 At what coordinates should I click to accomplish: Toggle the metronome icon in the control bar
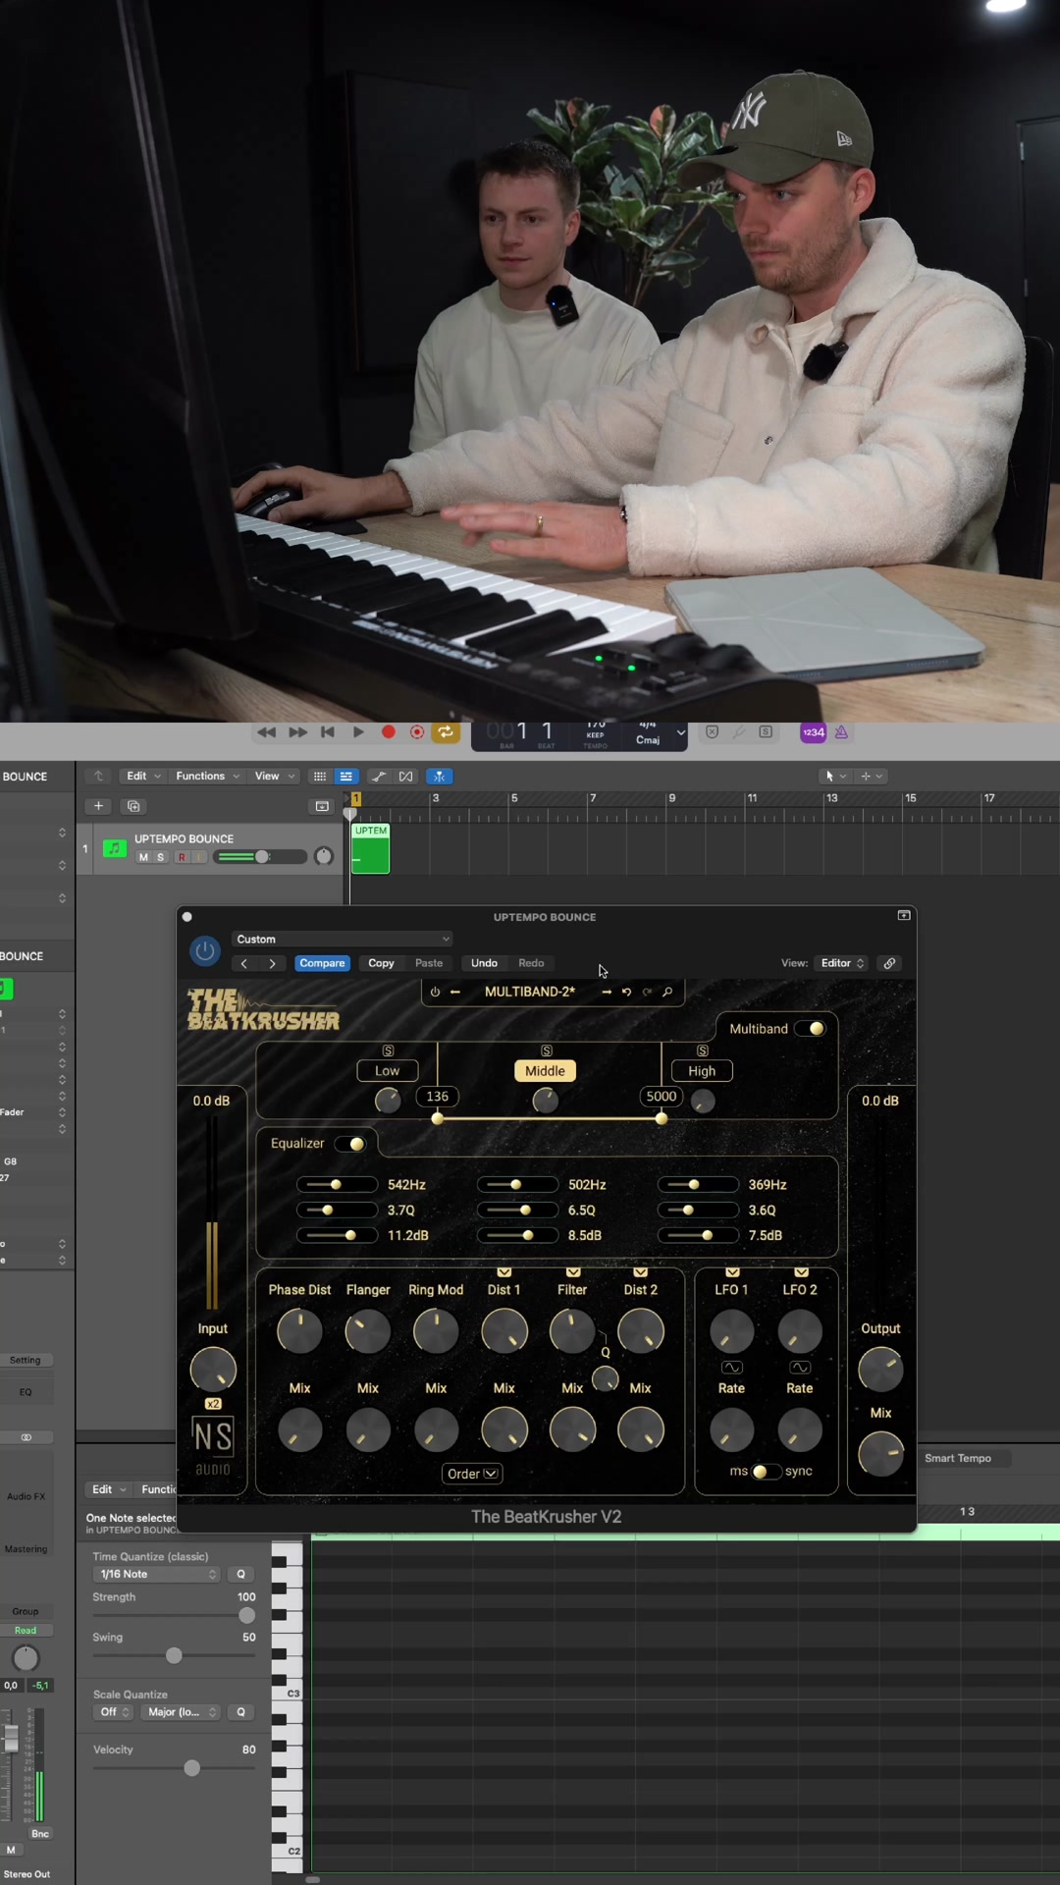coord(841,732)
